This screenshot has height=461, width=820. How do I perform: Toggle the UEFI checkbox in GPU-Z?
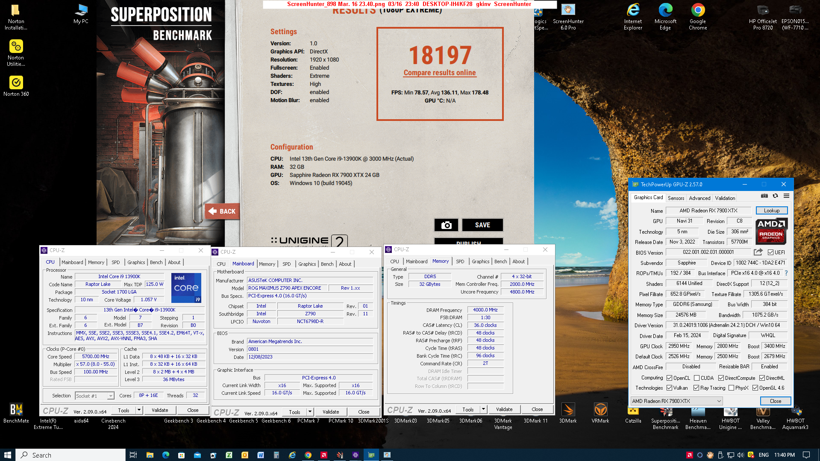[x=771, y=253]
